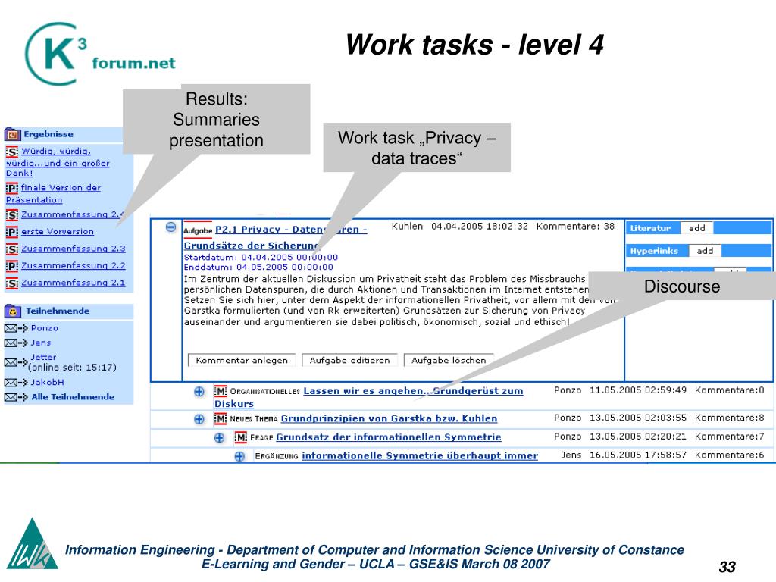Viewport: 776px width, 582px height.
Task: Select participant Jetter
Action: 43,357
